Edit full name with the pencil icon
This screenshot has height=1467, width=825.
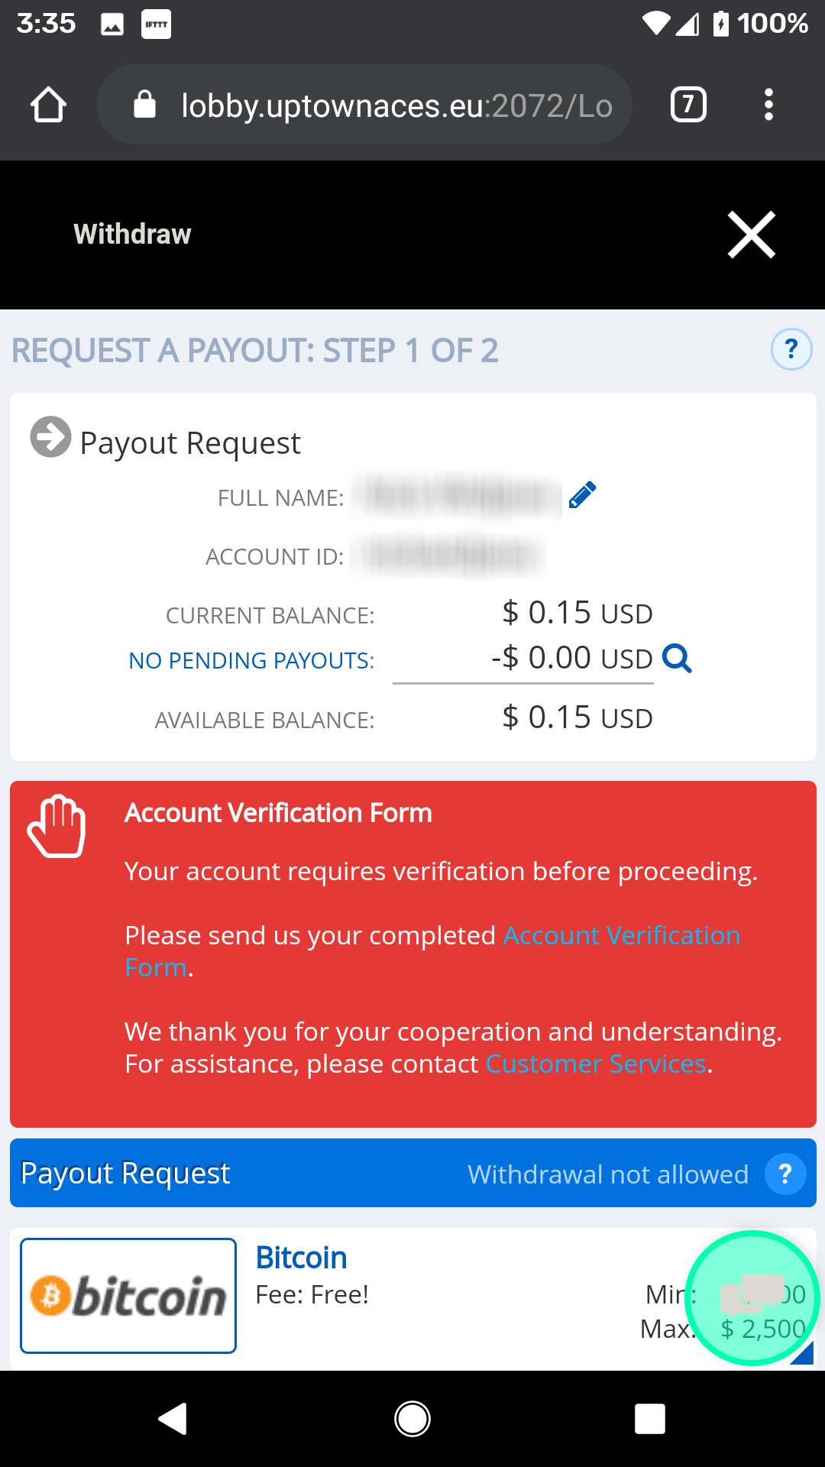(582, 496)
